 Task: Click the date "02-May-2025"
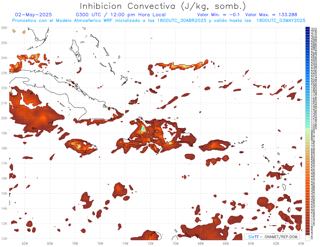tap(33, 15)
